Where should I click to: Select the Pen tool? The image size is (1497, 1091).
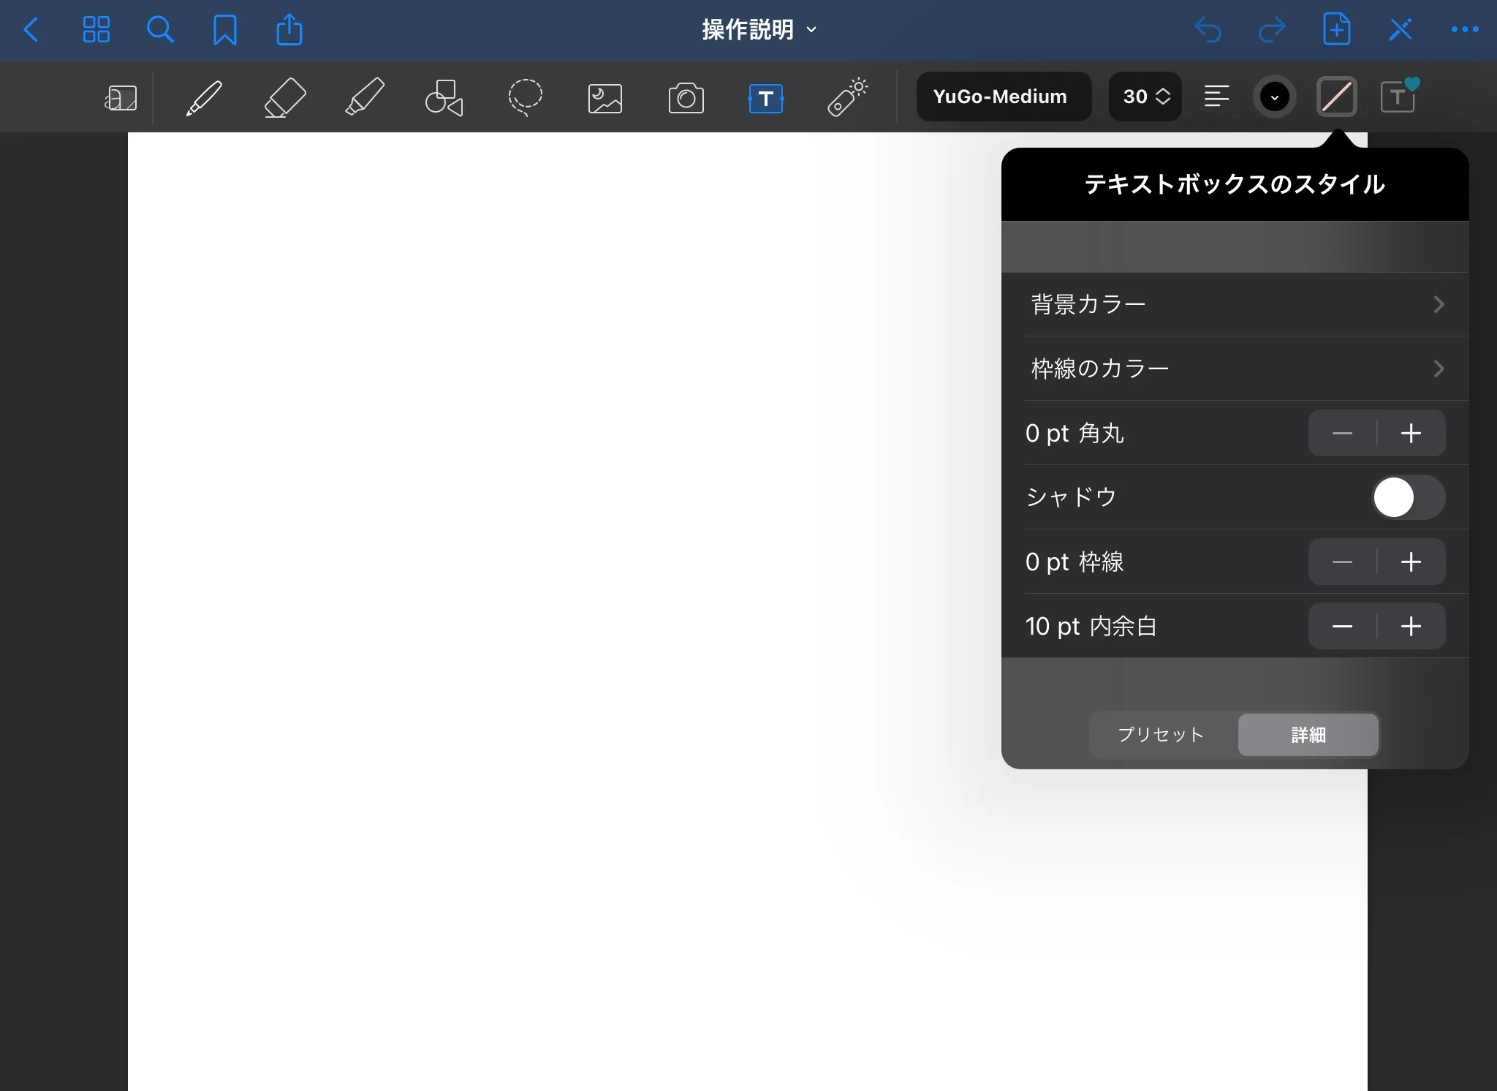pos(204,97)
